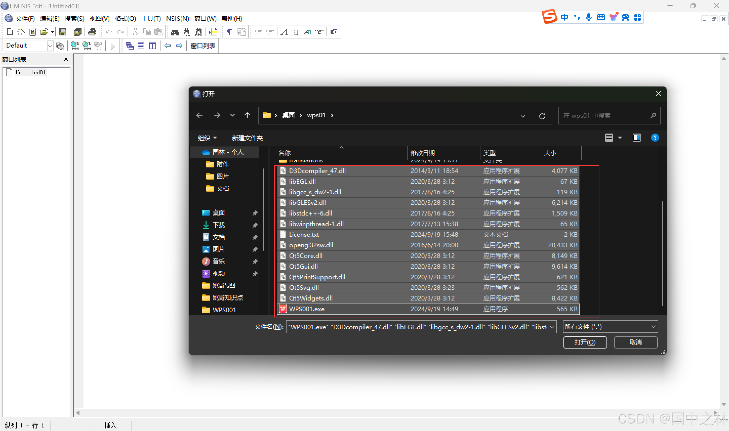Select the License.txt file row
Screen dimensions: 729x431
pyautogui.click(x=428, y=234)
